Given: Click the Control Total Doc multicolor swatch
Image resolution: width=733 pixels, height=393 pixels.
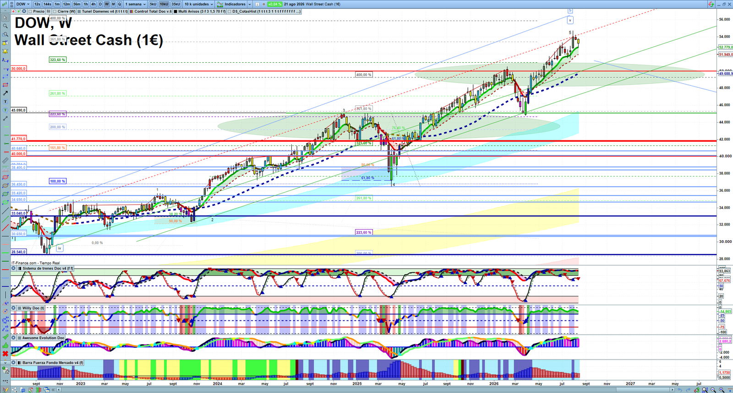Looking at the screenshot, I should pyautogui.click(x=131, y=11).
